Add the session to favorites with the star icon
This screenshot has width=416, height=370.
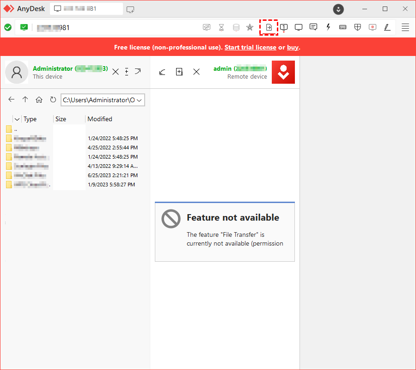pyautogui.click(x=250, y=27)
